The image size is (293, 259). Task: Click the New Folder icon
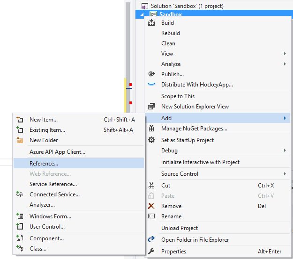coord(20,140)
